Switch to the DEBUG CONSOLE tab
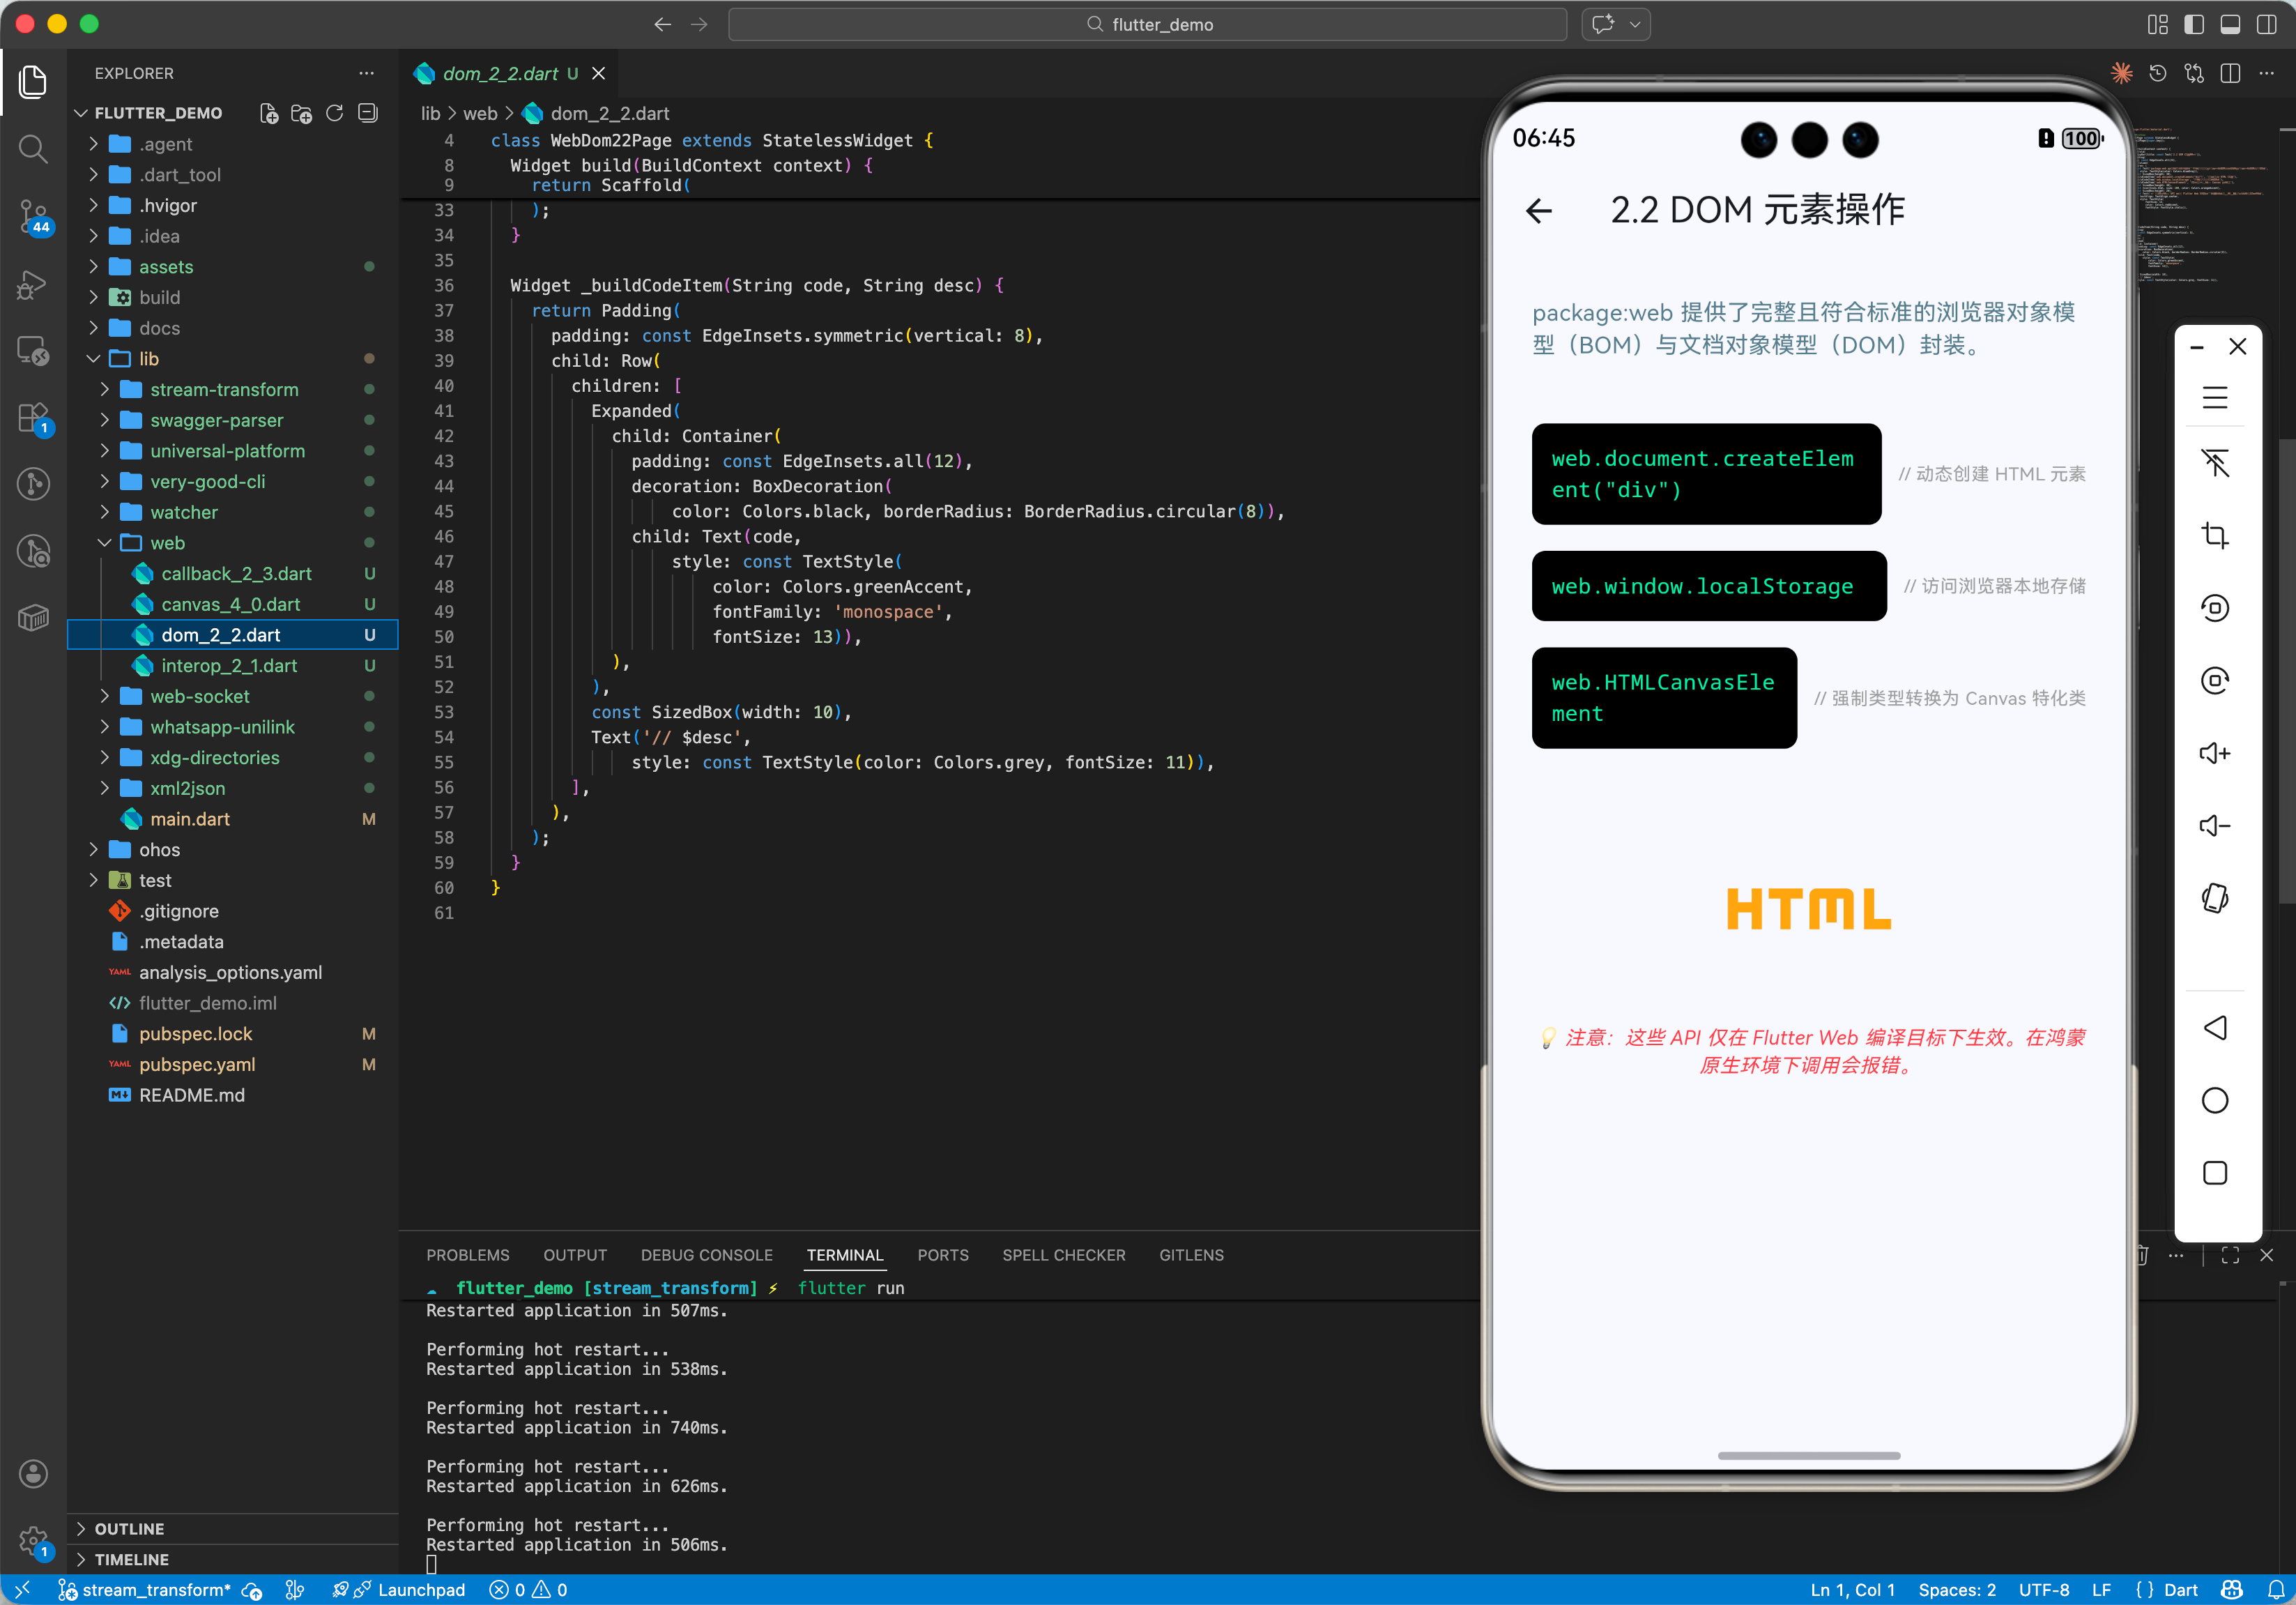2296x1605 pixels. click(706, 1255)
